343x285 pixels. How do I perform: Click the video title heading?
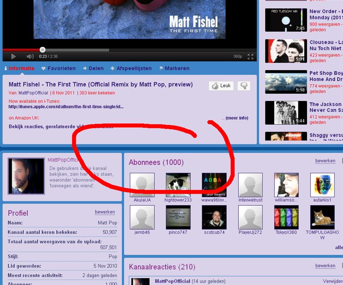pyautogui.click(x=101, y=85)
